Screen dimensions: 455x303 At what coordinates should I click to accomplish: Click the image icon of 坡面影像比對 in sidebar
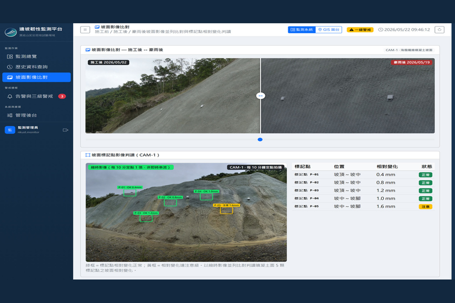click(x=10, y=77)
